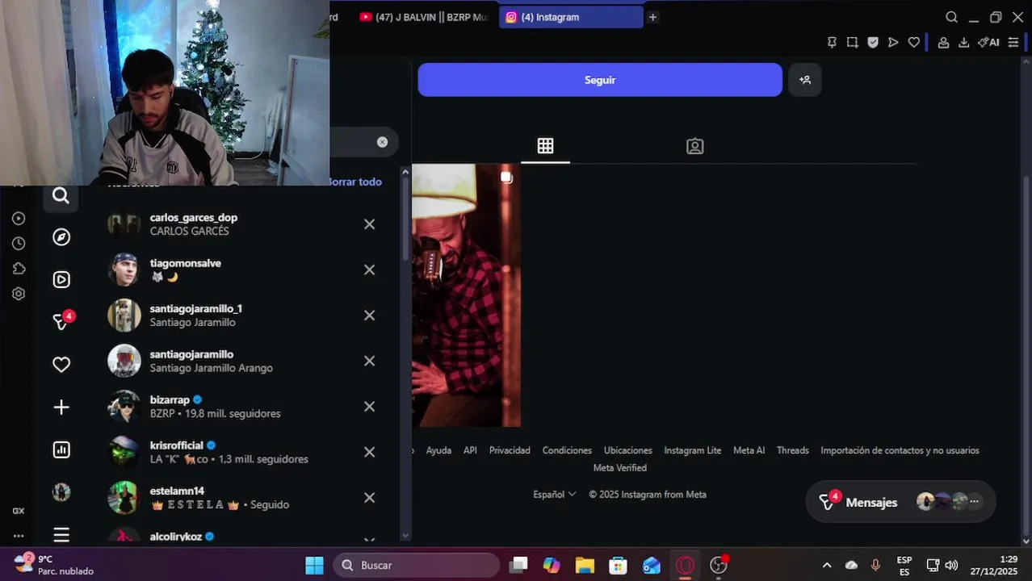The height and width of the screenshot is (581, 1032).
Task: Open Opera sidebar history clock icon
Action: [x=19, y=244]
